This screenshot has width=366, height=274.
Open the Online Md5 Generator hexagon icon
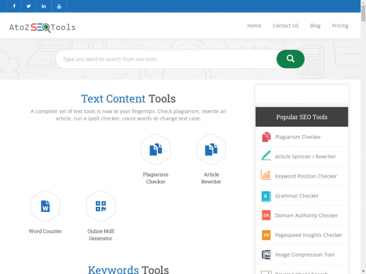[x=101, y=206]
